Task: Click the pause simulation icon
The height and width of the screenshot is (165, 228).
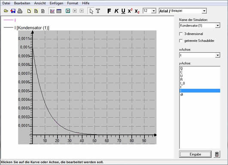Action: click(x=82, y=11)
